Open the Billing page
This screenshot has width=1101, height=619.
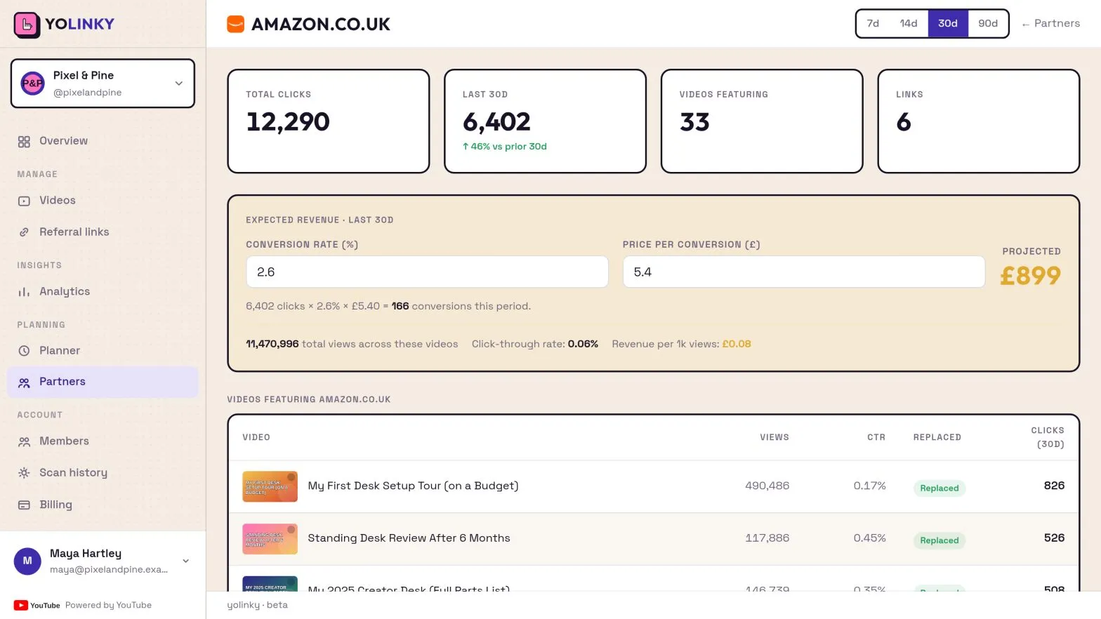103,505
